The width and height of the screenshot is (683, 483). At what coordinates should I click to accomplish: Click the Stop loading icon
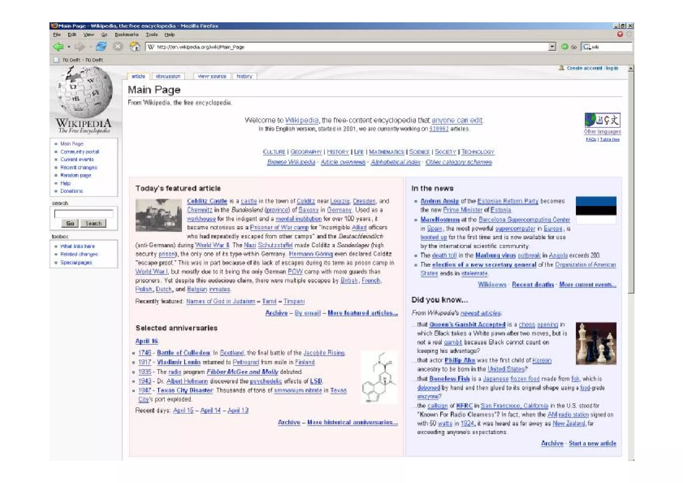(118, 47)
